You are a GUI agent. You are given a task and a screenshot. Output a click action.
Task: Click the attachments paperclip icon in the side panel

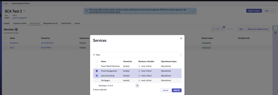tap(275, 28)
